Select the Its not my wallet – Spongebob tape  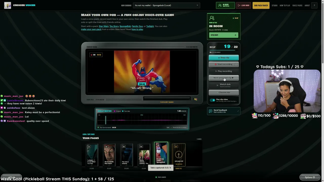pos(161,154)
